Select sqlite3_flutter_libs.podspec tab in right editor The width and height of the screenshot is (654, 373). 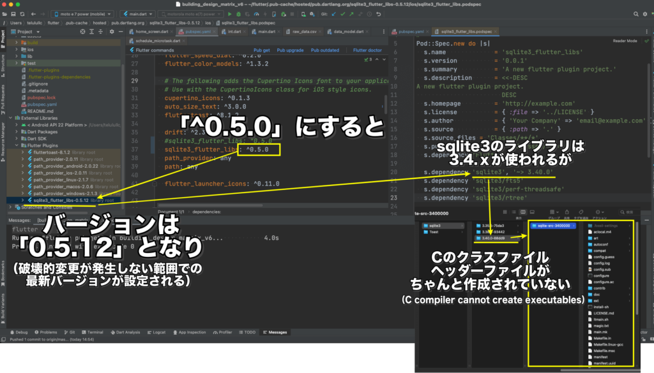pos(466,32)
